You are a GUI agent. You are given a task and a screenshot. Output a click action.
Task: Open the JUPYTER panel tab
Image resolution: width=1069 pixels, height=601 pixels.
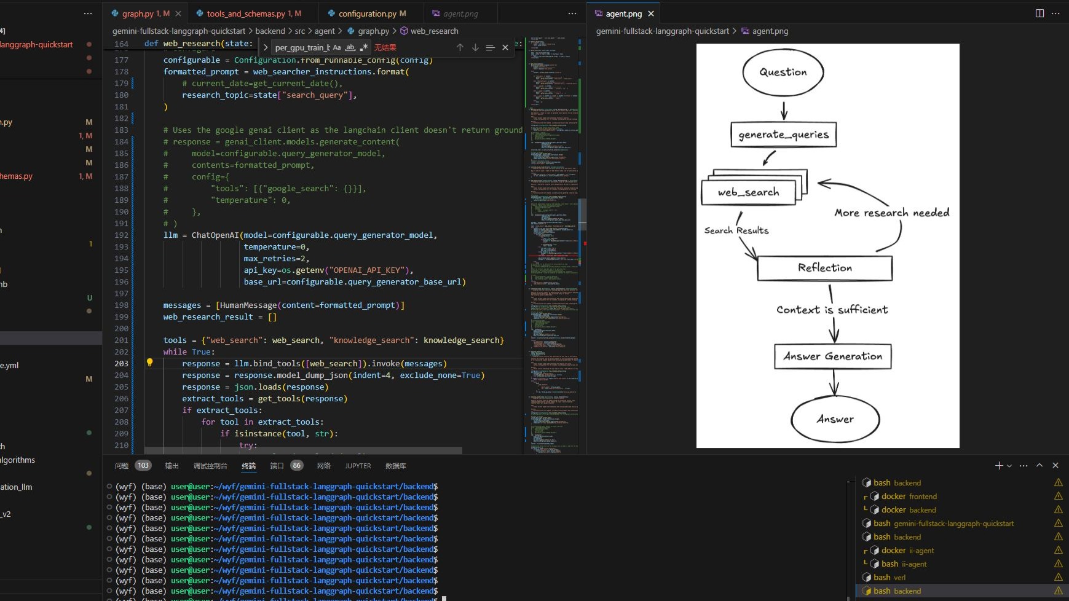pyautogui.click(x=358, y=466)
